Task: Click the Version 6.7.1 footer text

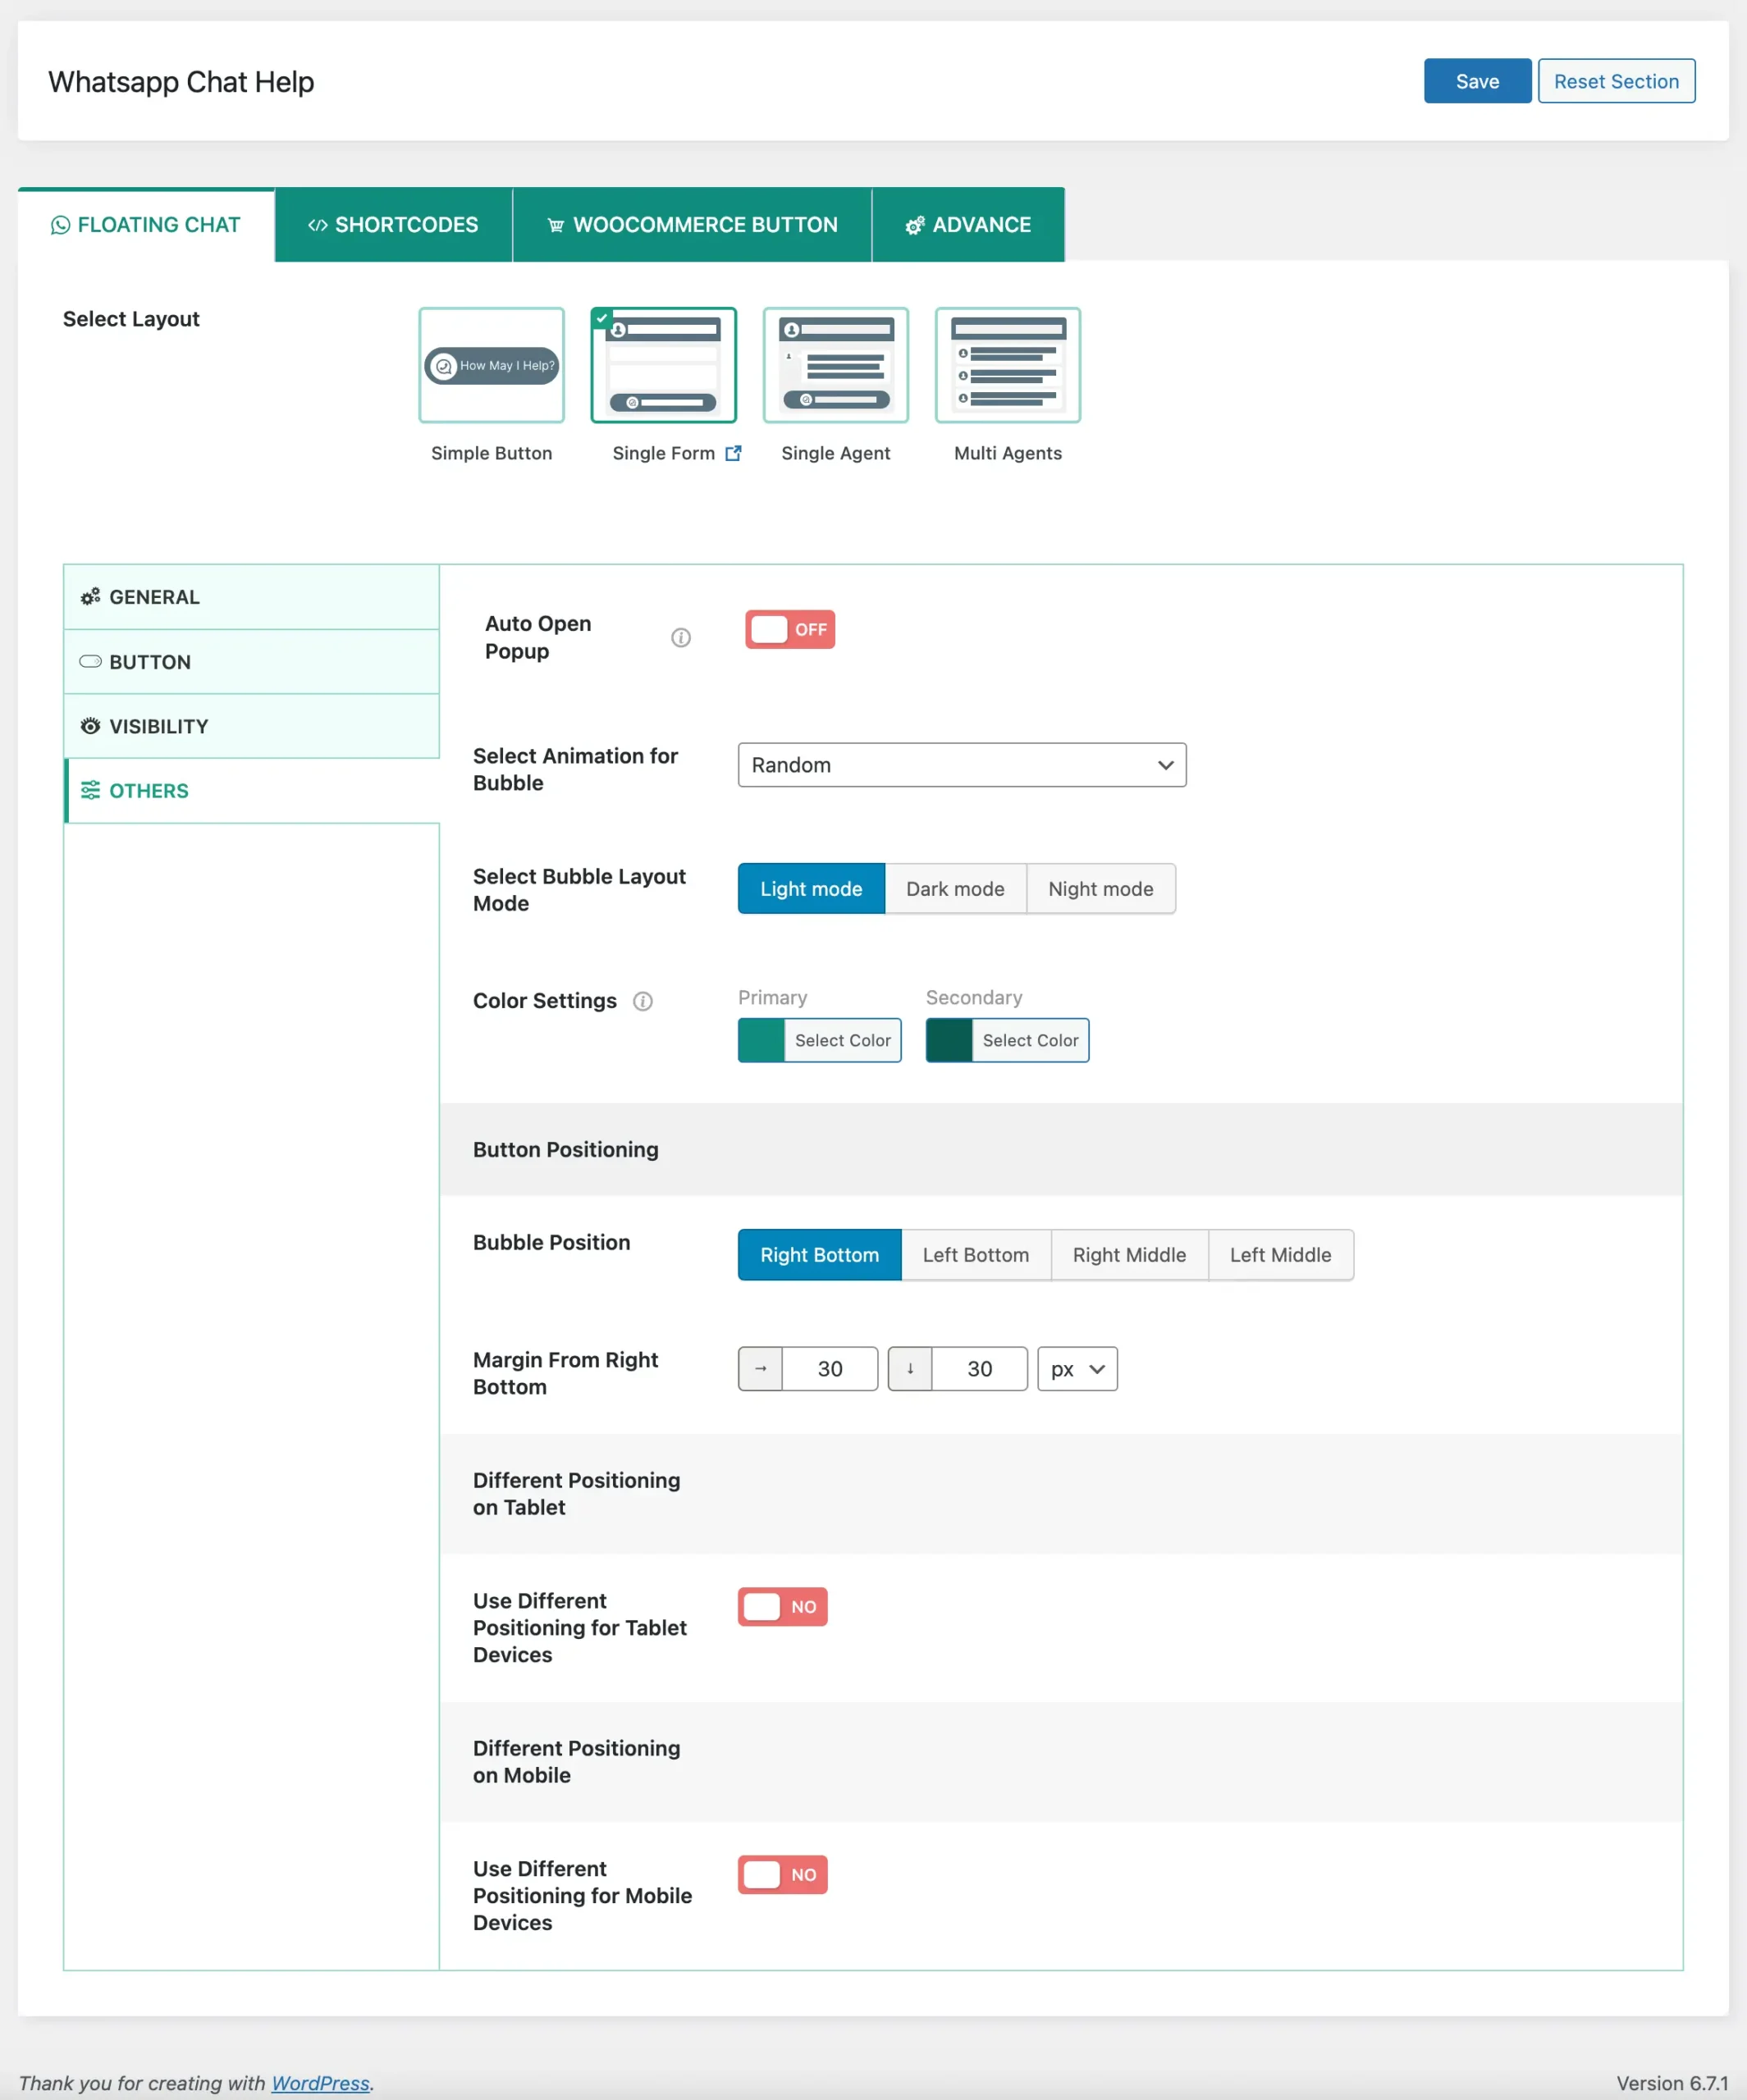Action: pyautogui.click(x=1672, y=2083)
